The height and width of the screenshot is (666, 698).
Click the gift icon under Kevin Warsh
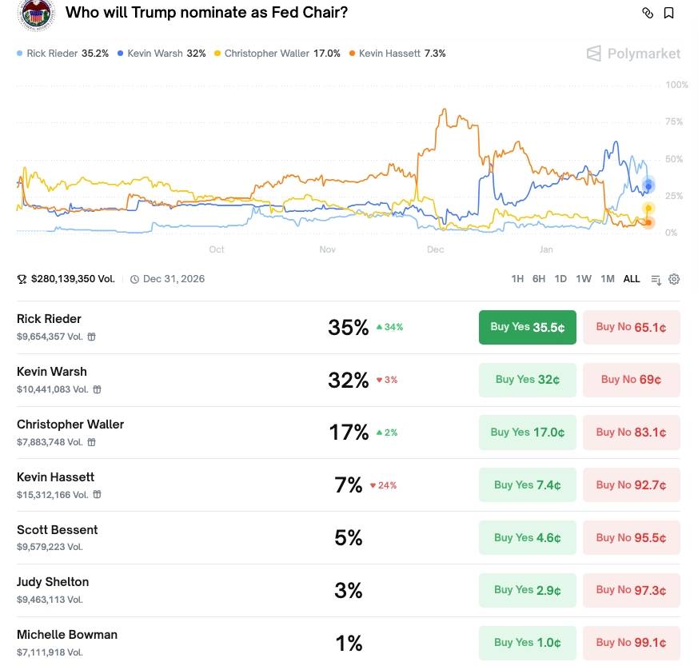97,389
